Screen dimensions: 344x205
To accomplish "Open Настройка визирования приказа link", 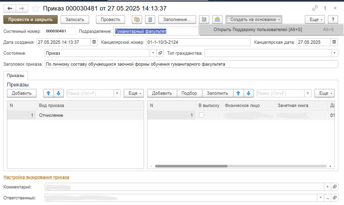I will point(36,177).
